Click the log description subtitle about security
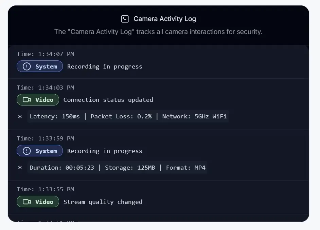The height and width of the screenshot is (230, 320). click(158, 32)
